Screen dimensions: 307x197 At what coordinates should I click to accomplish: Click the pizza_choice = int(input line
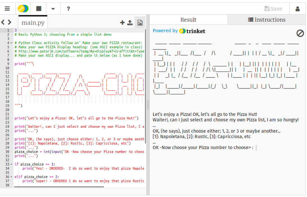pos(80,152)
